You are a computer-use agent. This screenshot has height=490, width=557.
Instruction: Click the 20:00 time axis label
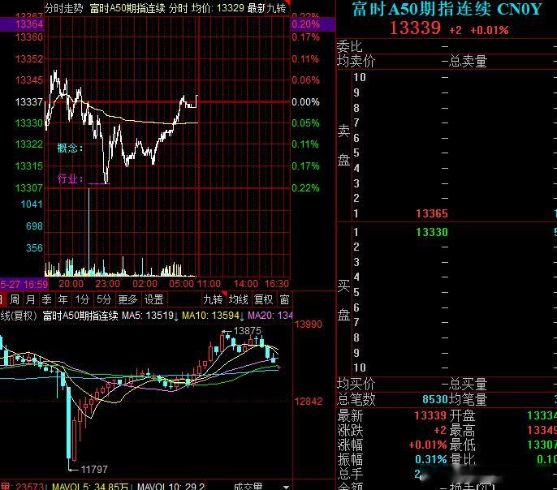click(71, 284)
